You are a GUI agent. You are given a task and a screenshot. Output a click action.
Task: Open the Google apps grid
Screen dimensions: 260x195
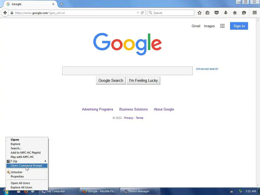(x=222, y=26)
